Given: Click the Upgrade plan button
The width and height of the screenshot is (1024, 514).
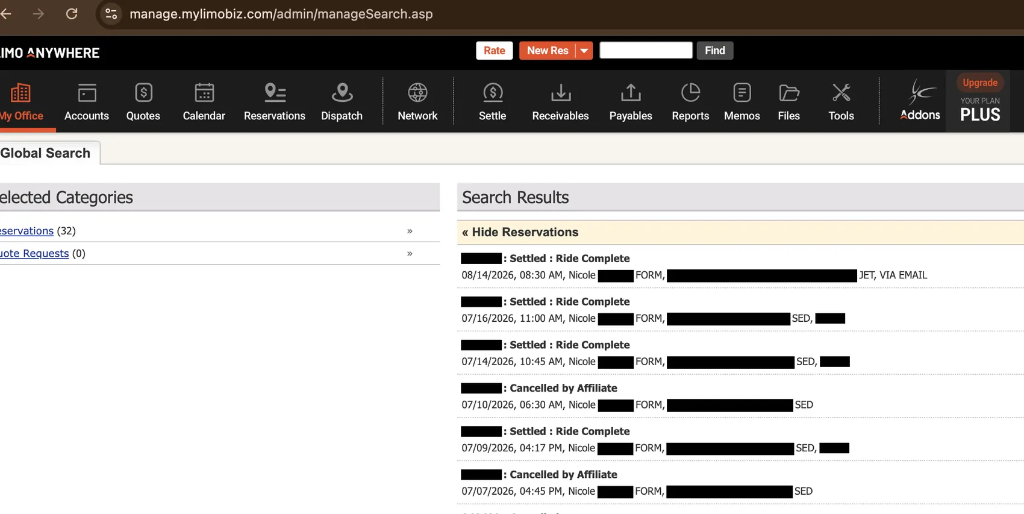Looking at the screenshot, I should (980, 83).
